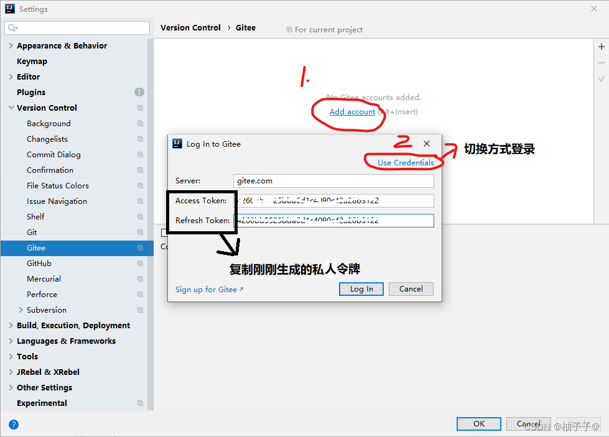Click Version Control in the breadcrumb
This screenshot has height=437, width=609.
pyautogui.click(x=190, y=27)
